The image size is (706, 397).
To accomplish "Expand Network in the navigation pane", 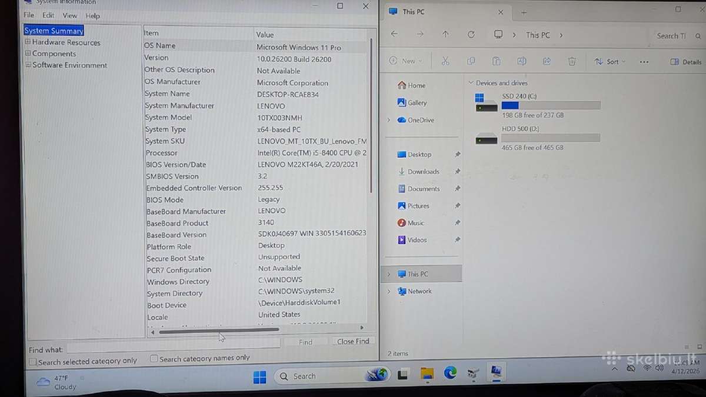I will tap(388, 291).
